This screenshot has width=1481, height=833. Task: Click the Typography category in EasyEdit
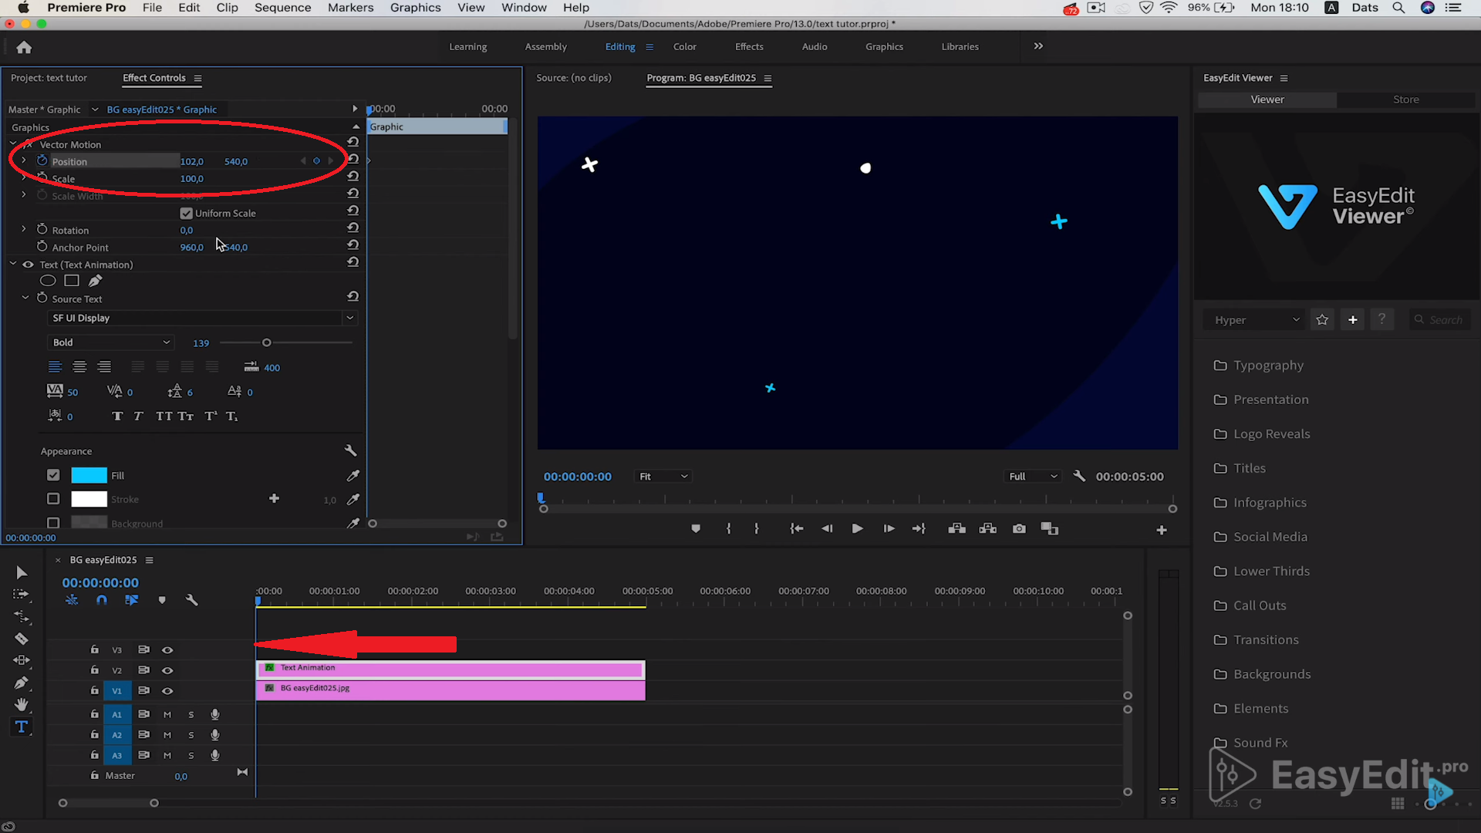click(1268, 364)
